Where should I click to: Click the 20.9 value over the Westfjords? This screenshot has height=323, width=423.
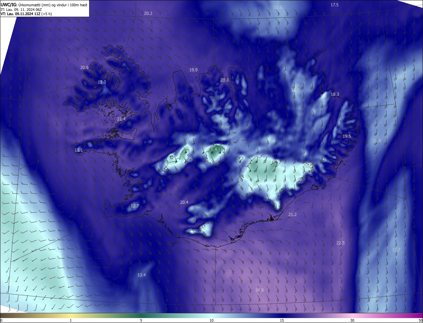tap(84, 67)
